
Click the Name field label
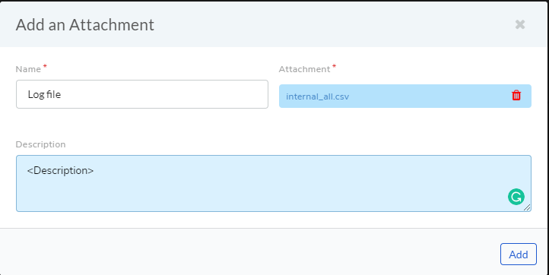point(28,69)
